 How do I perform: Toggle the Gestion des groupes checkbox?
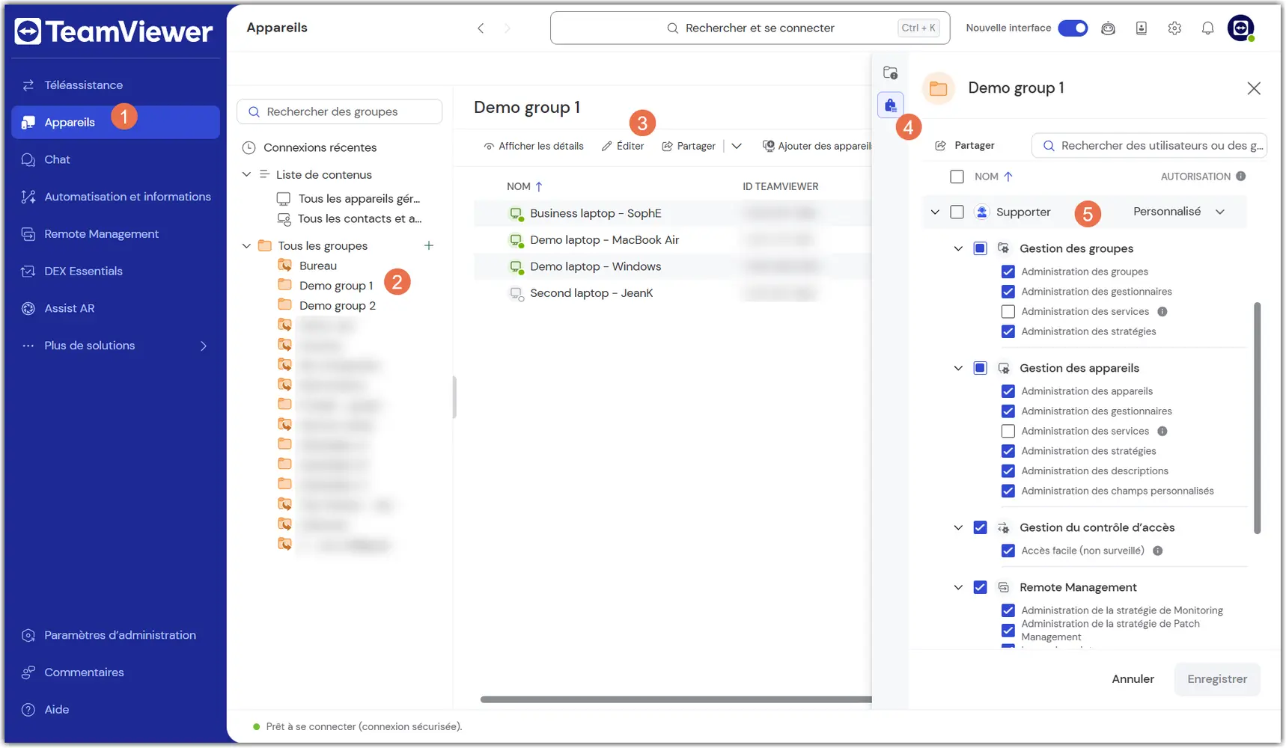pyautogui.click(x=980, y=249)
